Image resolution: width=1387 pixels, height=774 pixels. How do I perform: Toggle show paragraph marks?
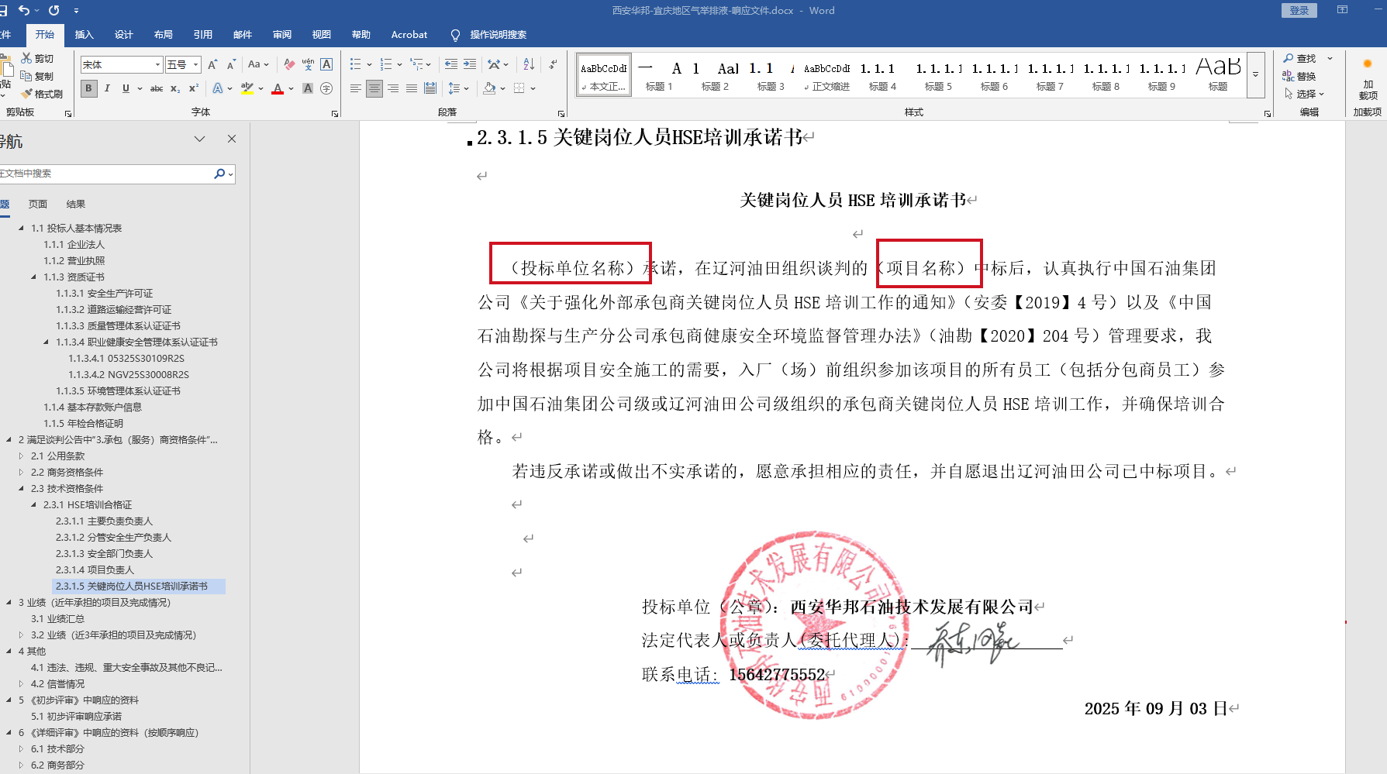(553, 64)
